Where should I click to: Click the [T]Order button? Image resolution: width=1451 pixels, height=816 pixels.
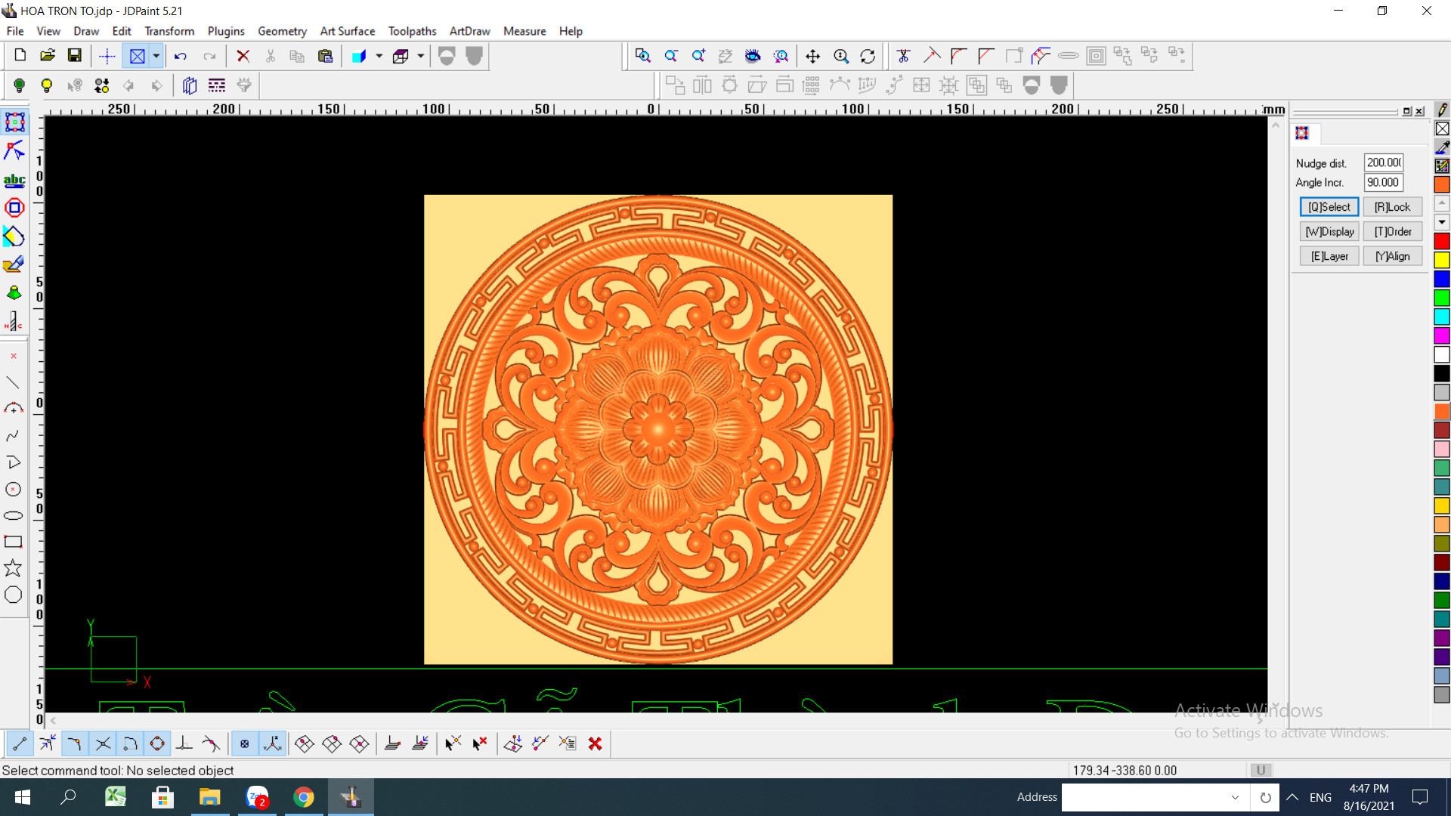click(1392, 232)
